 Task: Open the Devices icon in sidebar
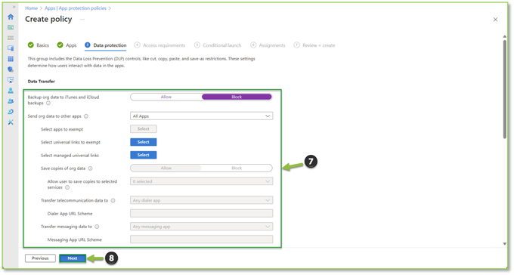pyautogui.click(x=11, y=48)
